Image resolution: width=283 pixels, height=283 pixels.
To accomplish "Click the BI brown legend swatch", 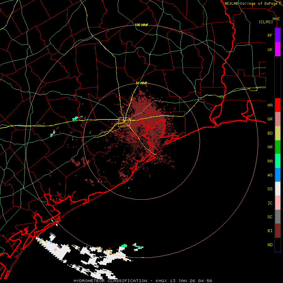I will pyautogui.click(x=278, y=231).
